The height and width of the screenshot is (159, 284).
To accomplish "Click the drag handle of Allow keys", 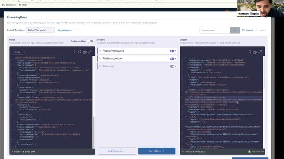I will tap(99, 66).
